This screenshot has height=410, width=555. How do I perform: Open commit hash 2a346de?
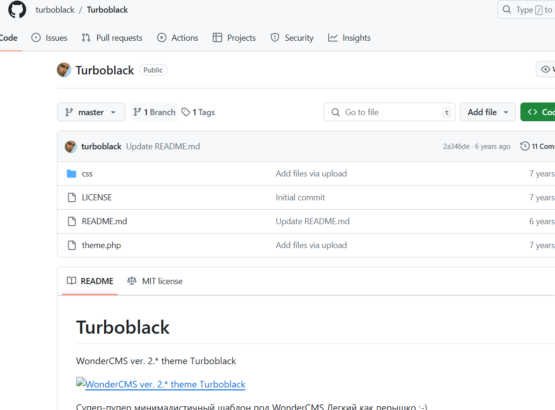coord(456,146)
